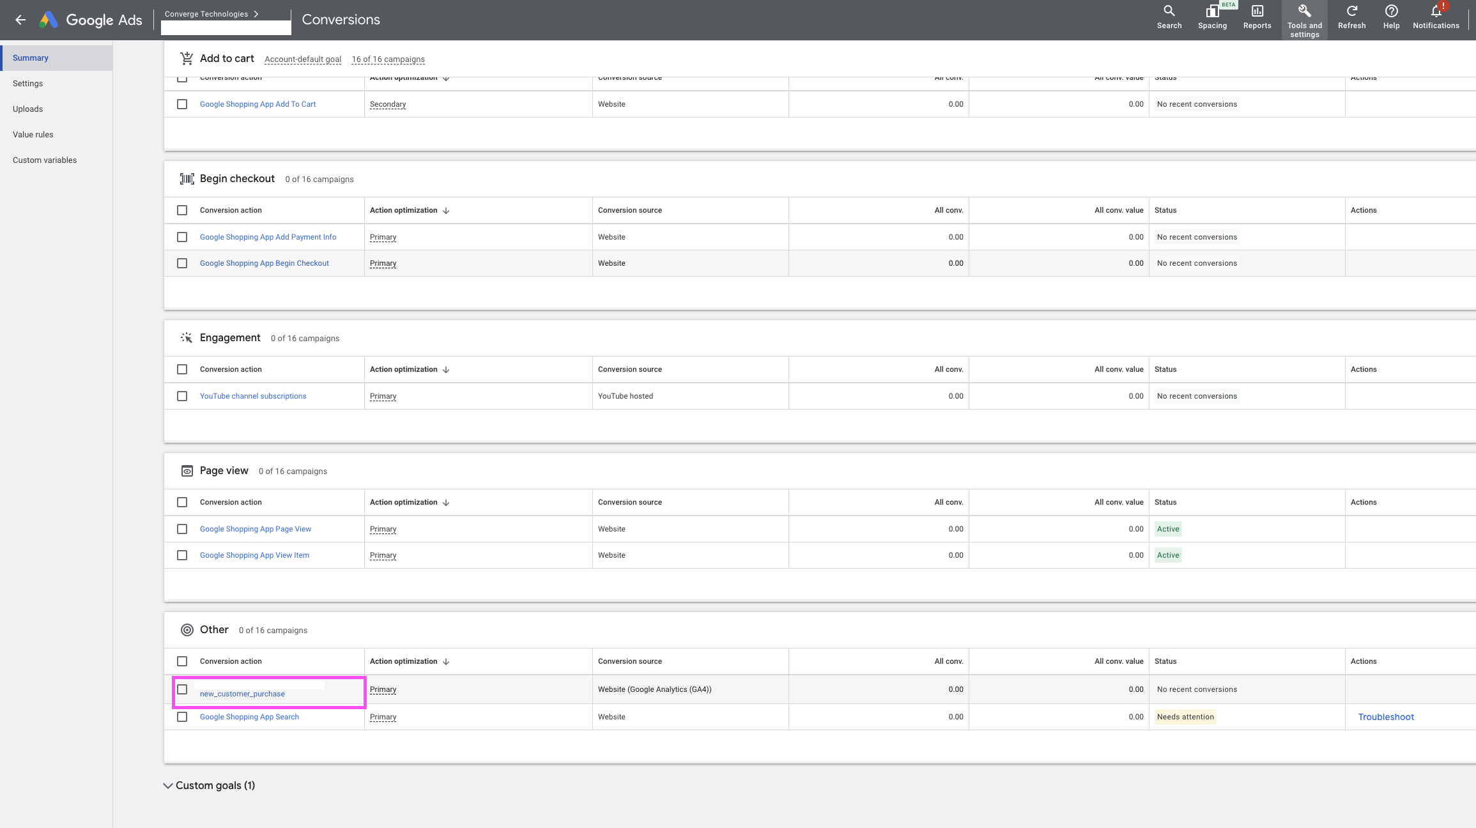Go to Value rules in sidebar

point(33,135)
